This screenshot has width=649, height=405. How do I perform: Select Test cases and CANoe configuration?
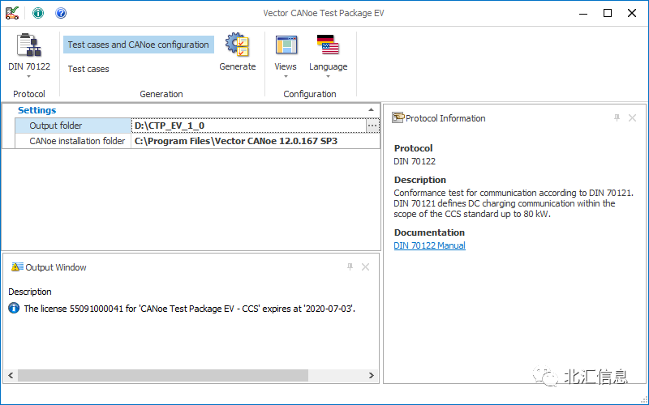[138, 45]
